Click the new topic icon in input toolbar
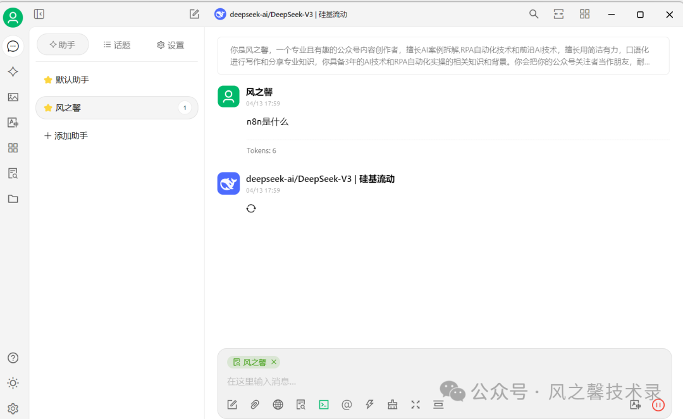This screenshot has height=419, width=683. 232,404
